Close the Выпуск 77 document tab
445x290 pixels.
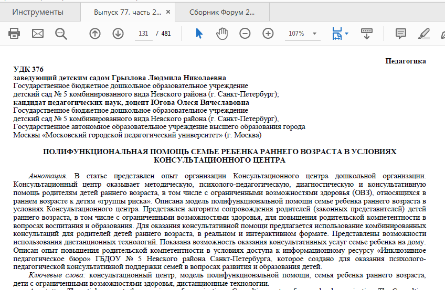pos(167,12)
